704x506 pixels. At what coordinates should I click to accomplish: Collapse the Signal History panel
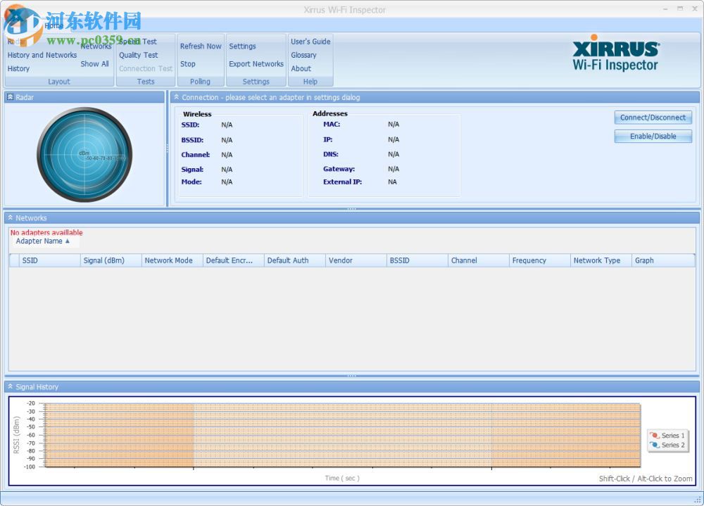(8, 386)
